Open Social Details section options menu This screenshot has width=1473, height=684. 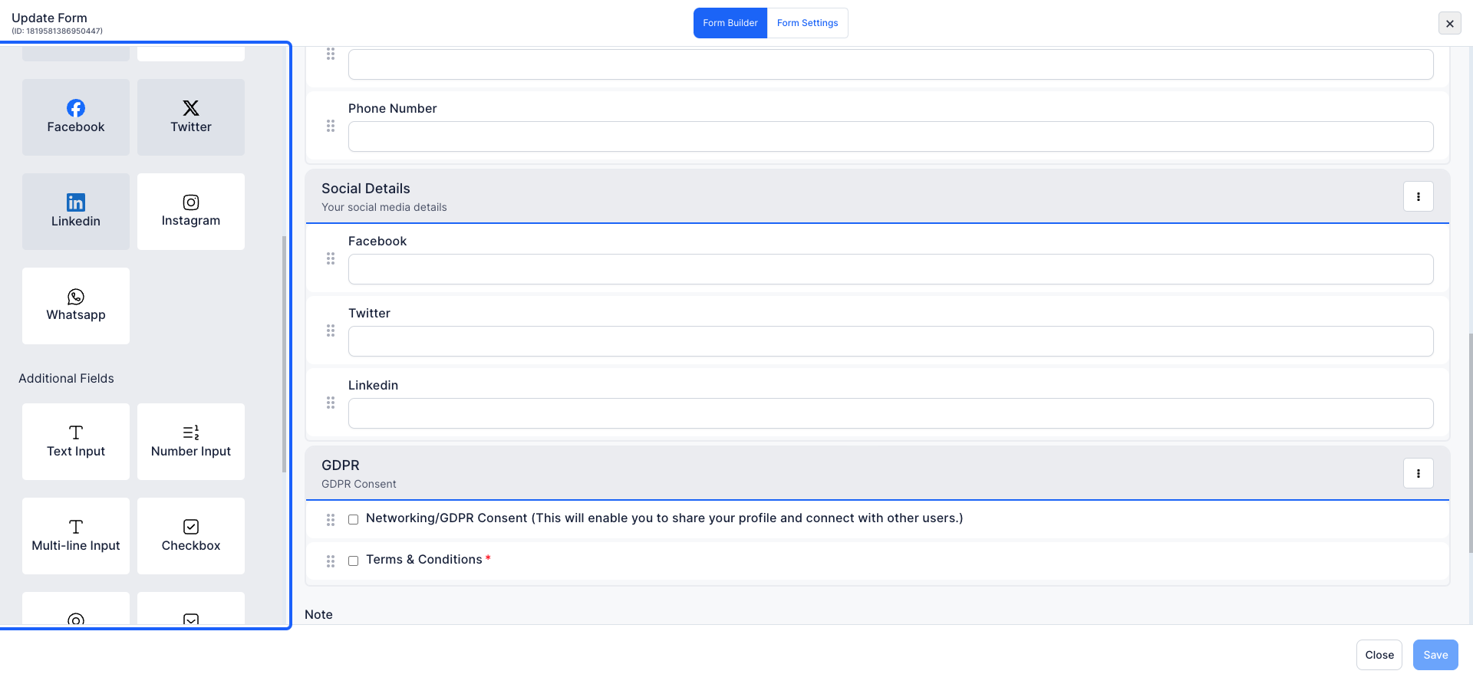point(1419,196)
